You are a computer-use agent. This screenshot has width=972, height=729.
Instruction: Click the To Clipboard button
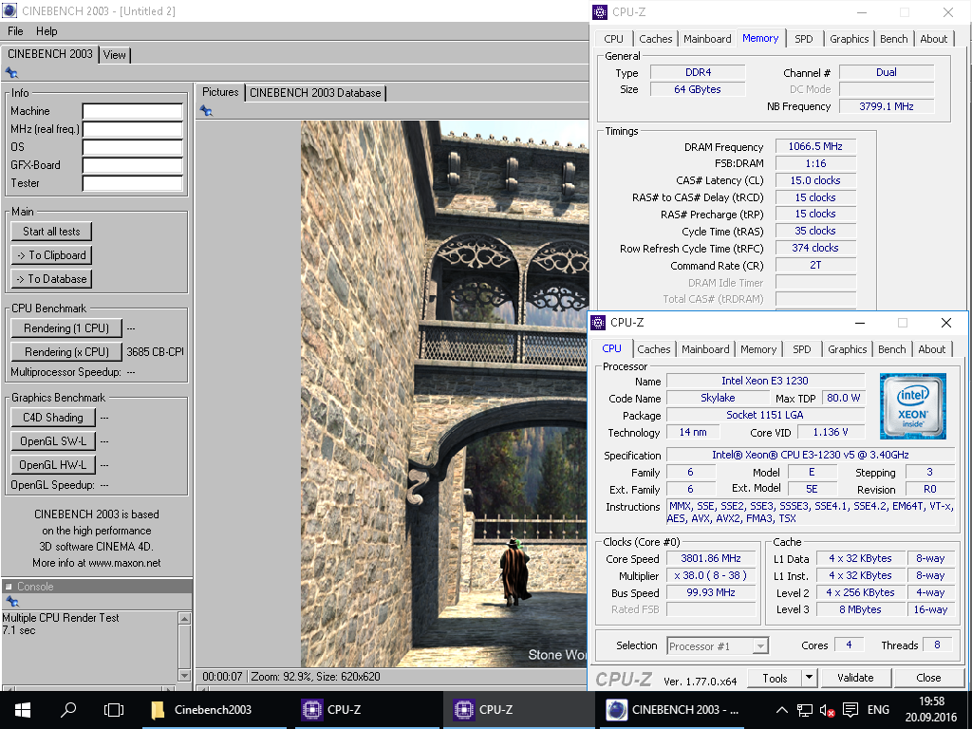(x=51, y=254)
